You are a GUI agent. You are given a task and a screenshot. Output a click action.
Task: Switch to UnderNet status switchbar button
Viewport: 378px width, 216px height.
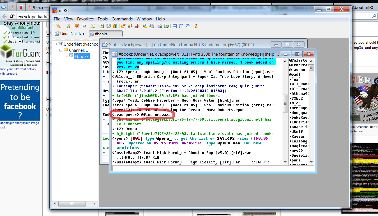(71, 34)
